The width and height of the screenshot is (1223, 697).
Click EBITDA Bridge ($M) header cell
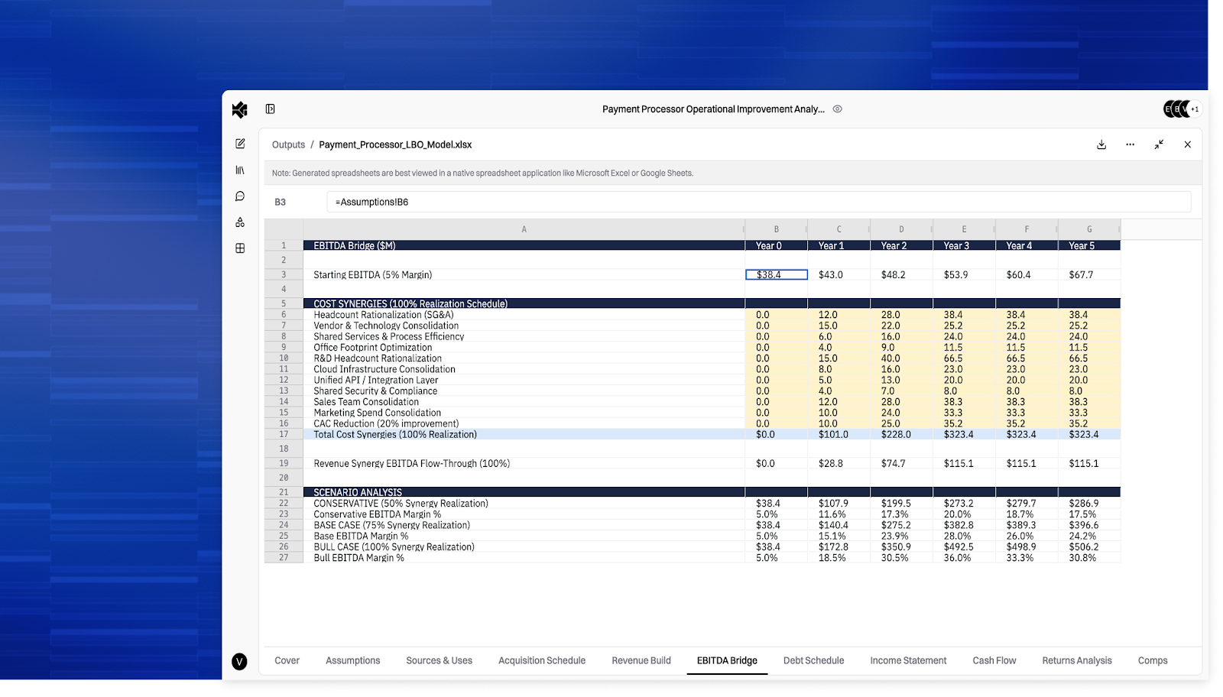tap(524, 245)
